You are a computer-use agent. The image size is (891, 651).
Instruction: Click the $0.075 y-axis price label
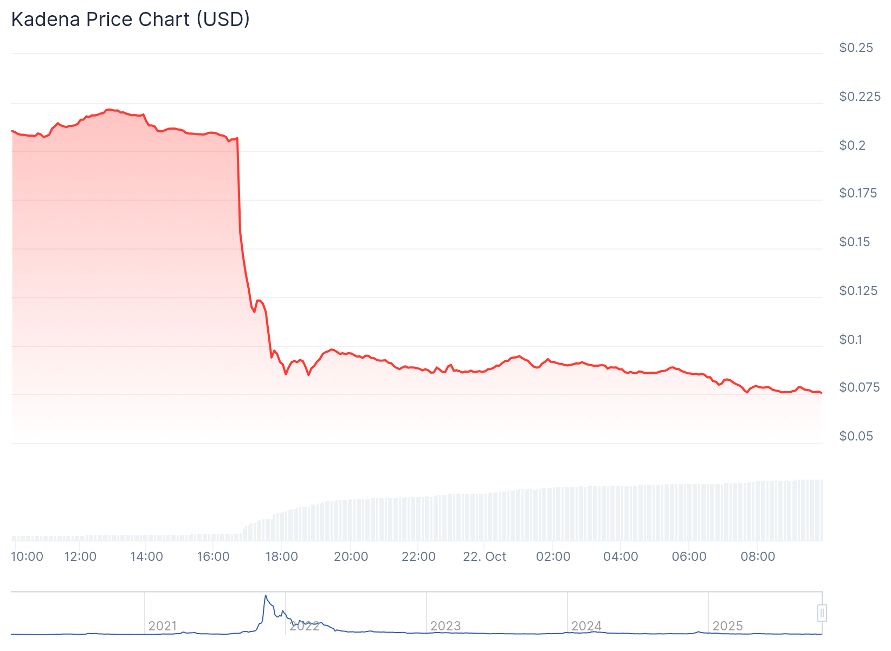click(x=859, y=387)
